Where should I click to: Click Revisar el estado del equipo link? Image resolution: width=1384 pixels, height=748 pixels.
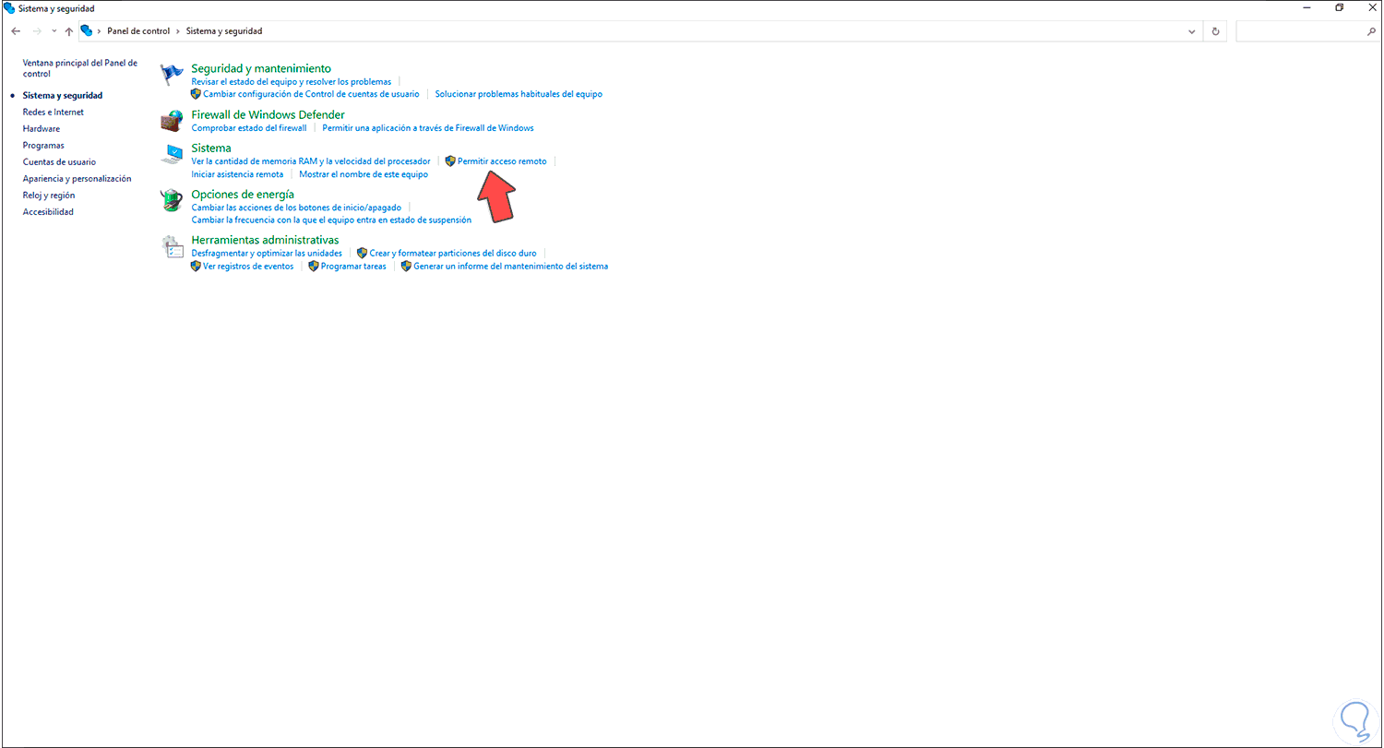pyautogui.click(x=292, y=82)
